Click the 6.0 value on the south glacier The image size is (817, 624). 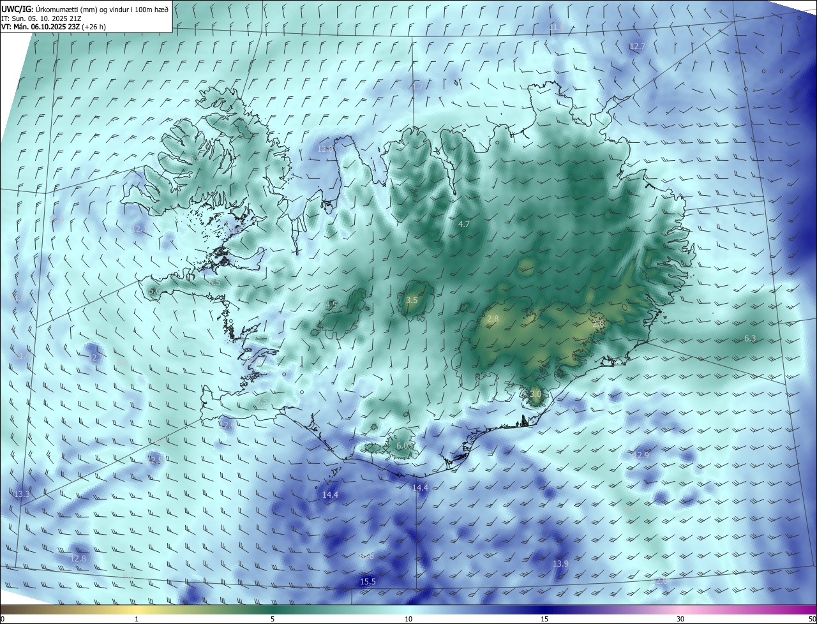pos(402,445)
